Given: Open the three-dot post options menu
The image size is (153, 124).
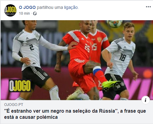Looking at the screenshot, I should (148, 7).
